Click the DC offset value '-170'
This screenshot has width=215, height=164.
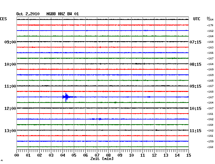210,25
